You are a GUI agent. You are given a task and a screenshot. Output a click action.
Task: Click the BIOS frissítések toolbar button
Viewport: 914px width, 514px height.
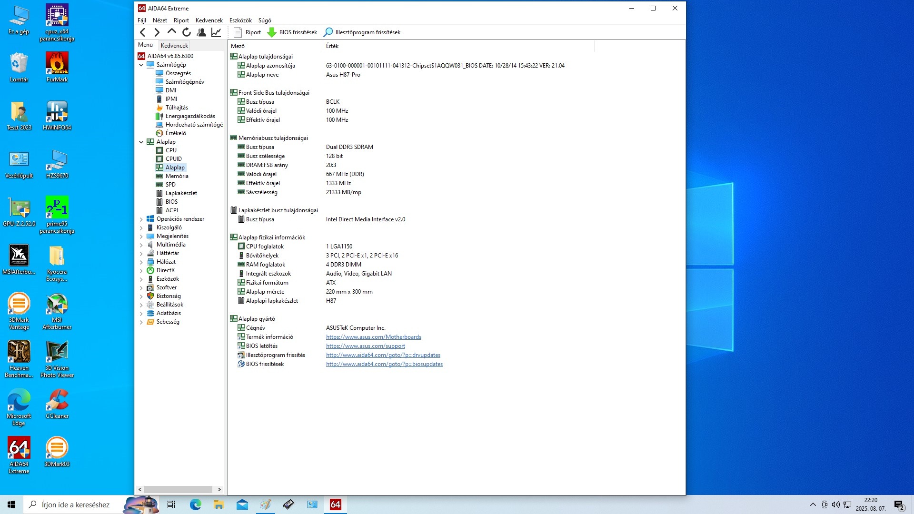pos(292,32)
